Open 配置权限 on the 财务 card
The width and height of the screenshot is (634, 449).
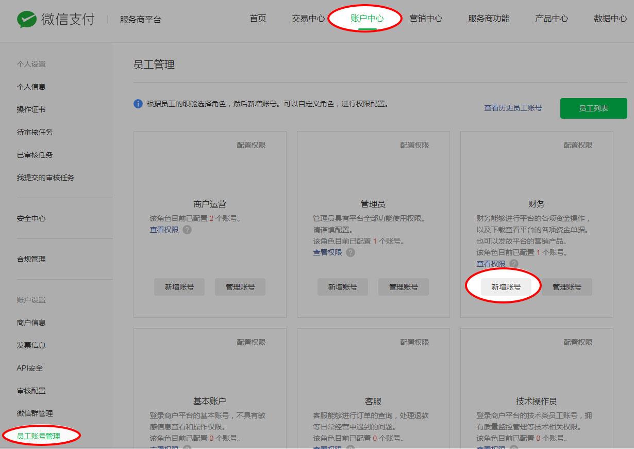tap(578, 146)
